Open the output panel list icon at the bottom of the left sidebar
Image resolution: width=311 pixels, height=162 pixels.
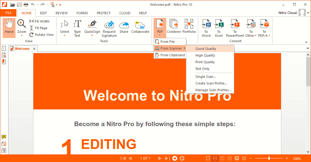4,150
